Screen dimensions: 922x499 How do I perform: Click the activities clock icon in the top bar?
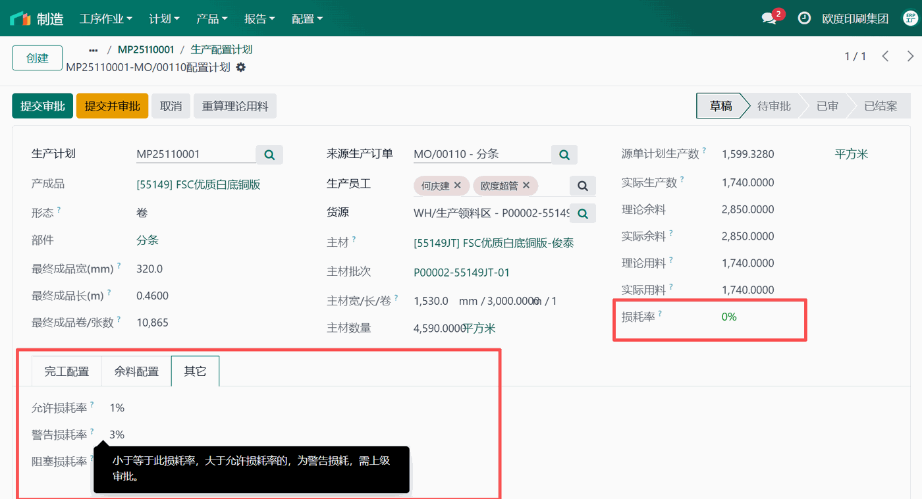click(x=804, y=18)
